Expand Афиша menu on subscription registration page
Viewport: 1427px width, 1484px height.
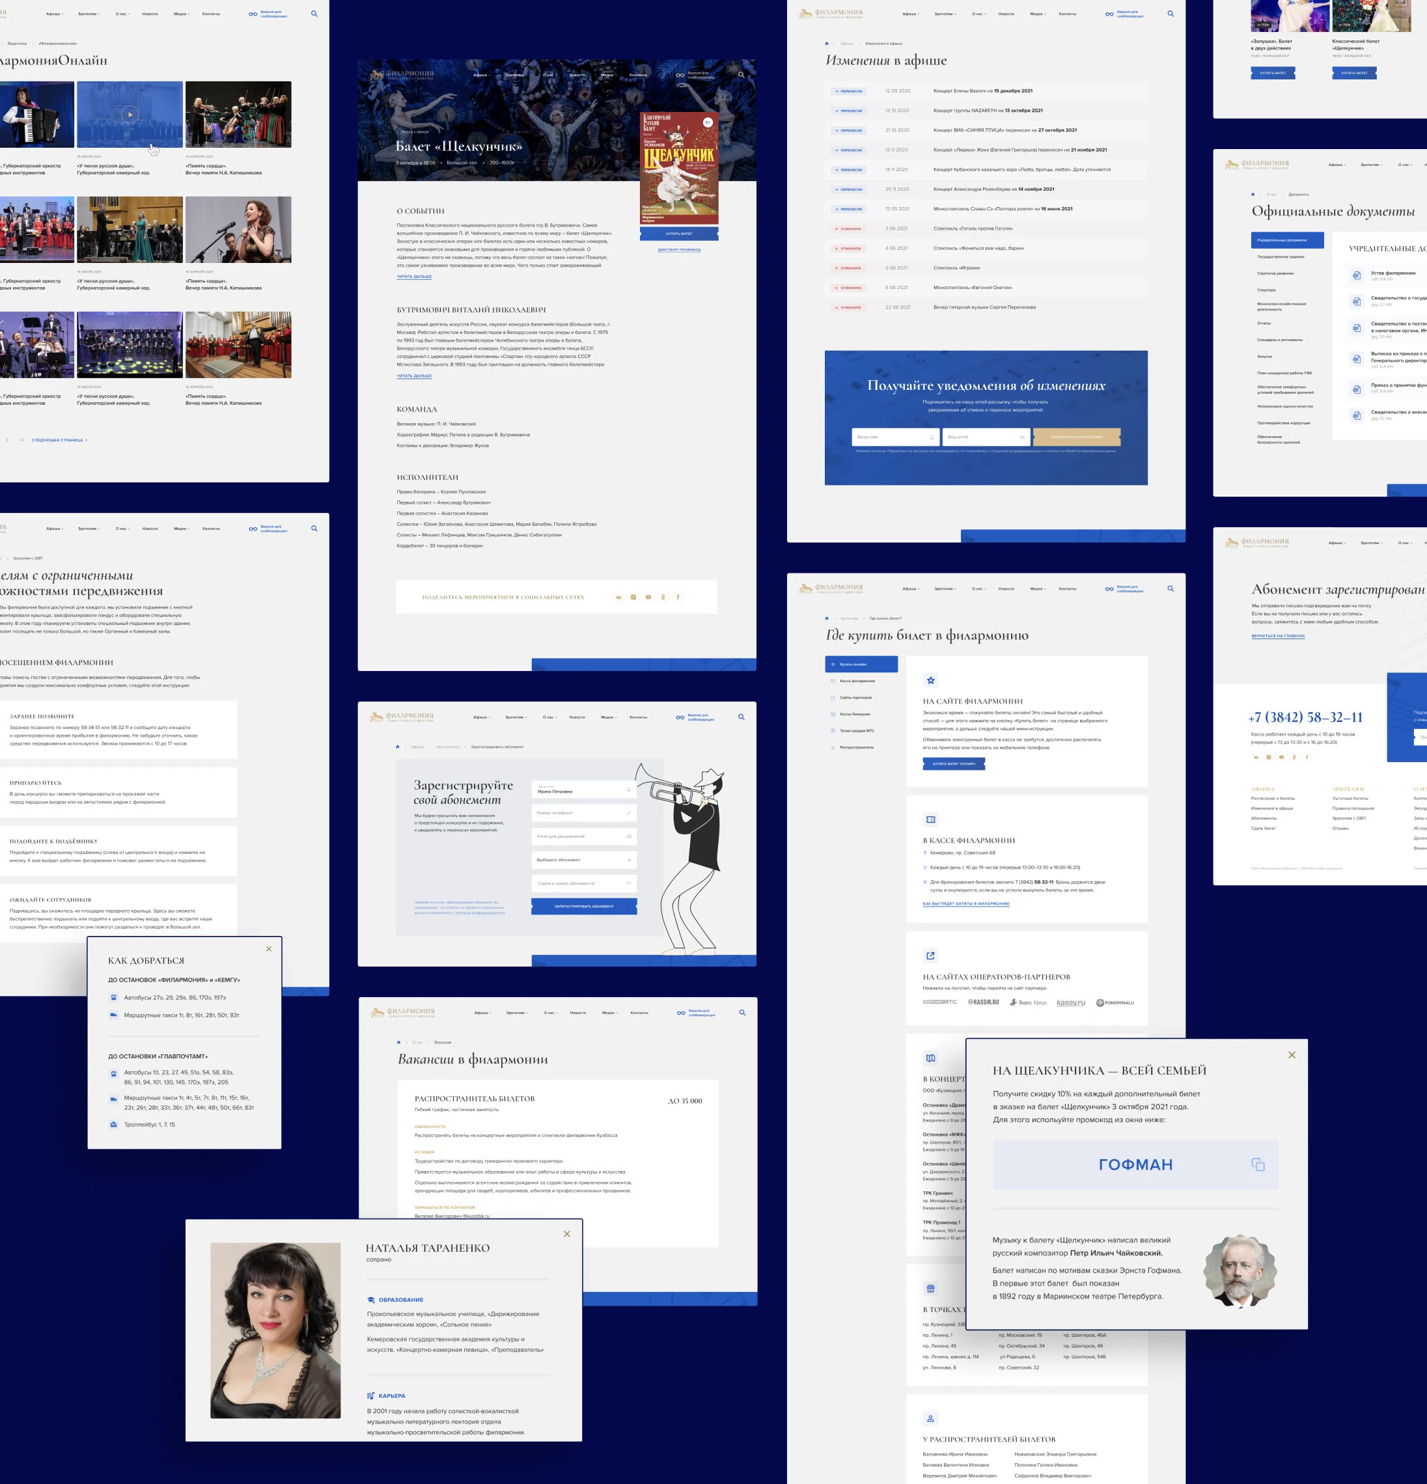click(x=482, y=717)
